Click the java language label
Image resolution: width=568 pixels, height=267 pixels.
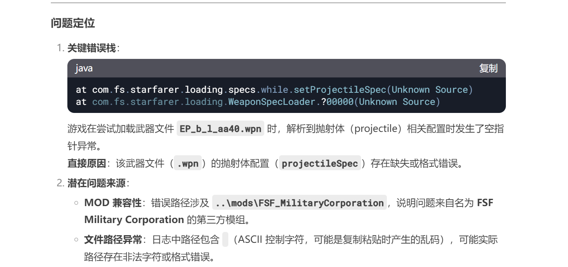(84, 69)
